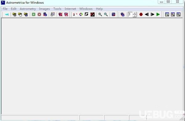Click the overlapping windows Blink Images icon
Image resolution: width=185 pixels, height=121 pixels.
(x=53, y=14)
